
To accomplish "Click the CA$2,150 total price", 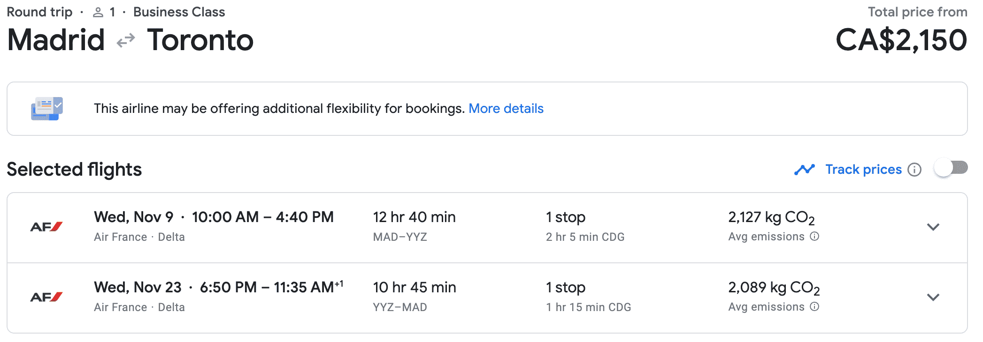I will point(901,40).
